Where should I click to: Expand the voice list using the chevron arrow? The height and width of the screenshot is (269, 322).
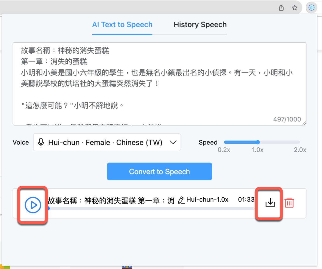(173, 142)
